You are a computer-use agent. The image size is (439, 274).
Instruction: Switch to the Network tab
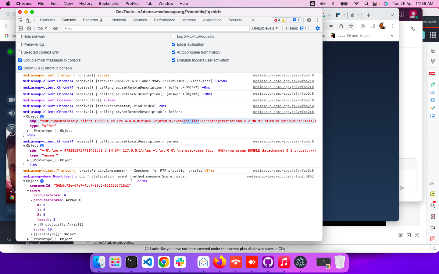119,20
